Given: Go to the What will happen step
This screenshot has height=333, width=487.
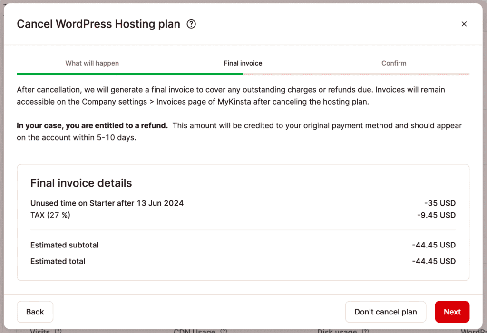Looking at the screenshot, I should tap(92, 63).
